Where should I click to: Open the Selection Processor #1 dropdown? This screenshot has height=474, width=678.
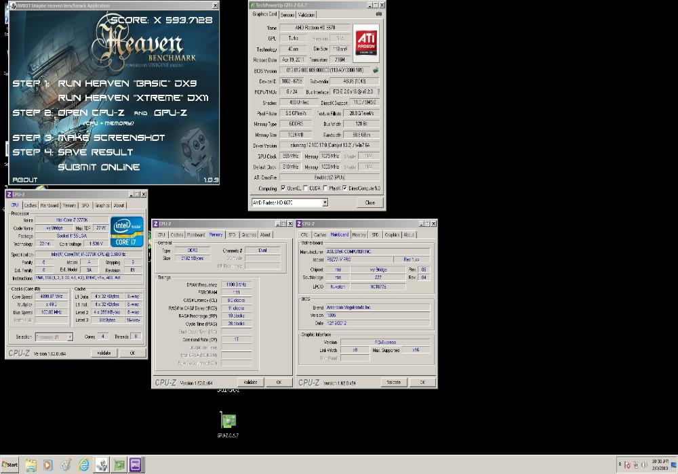pos(54,337)
